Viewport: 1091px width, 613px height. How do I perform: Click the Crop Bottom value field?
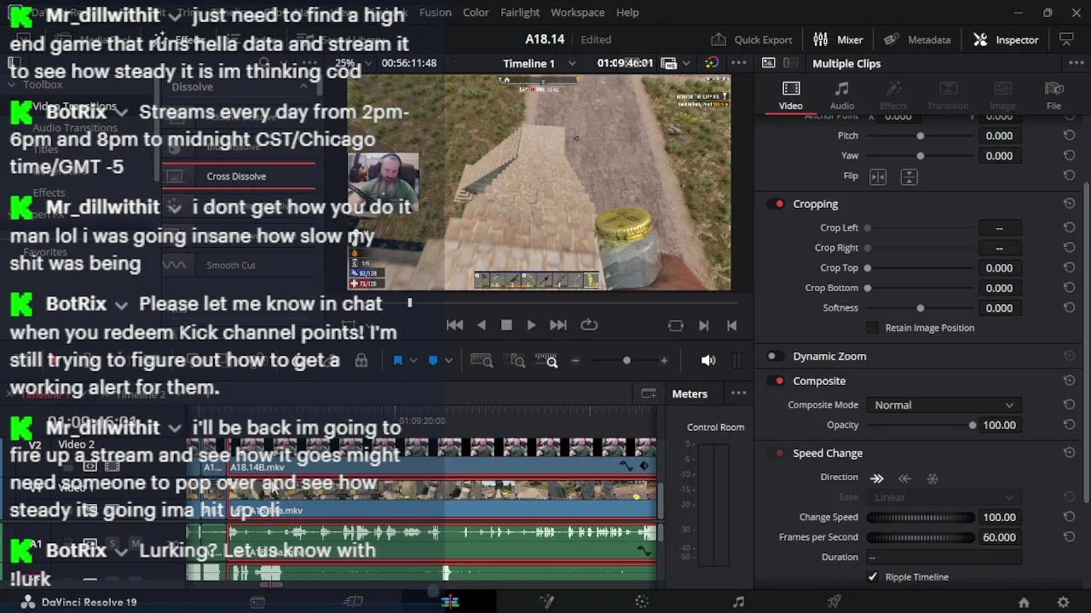(x=999, y=289)
